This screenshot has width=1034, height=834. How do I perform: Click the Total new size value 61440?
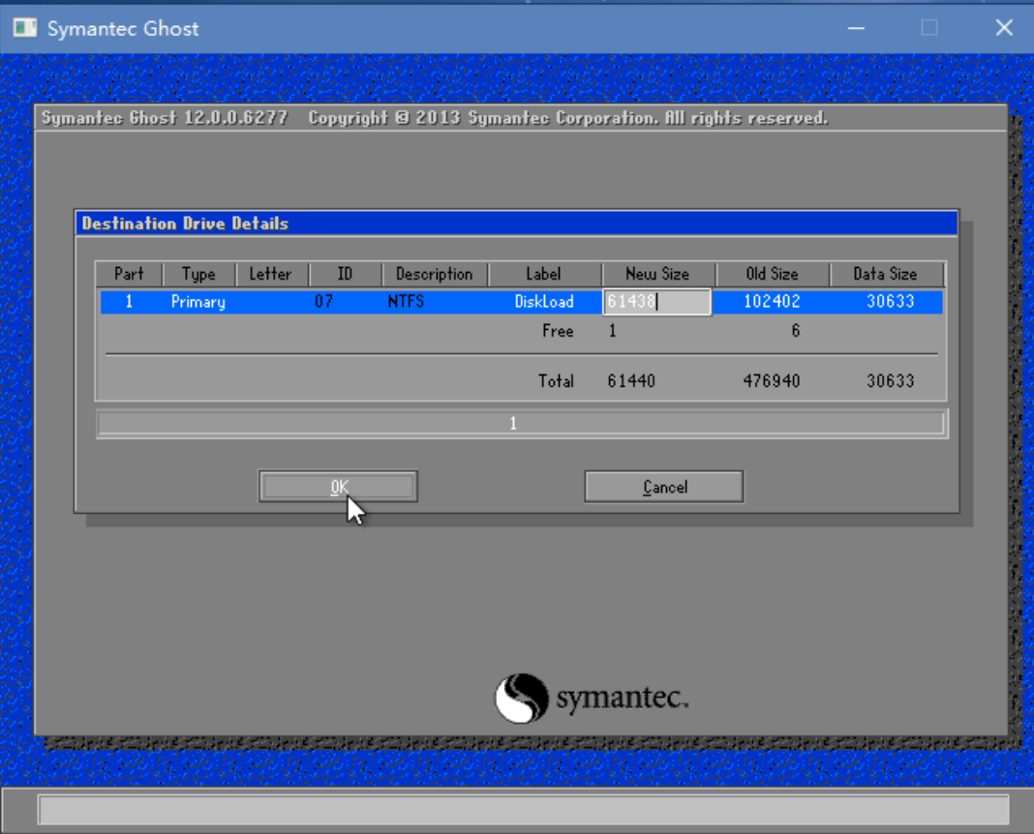631,381
